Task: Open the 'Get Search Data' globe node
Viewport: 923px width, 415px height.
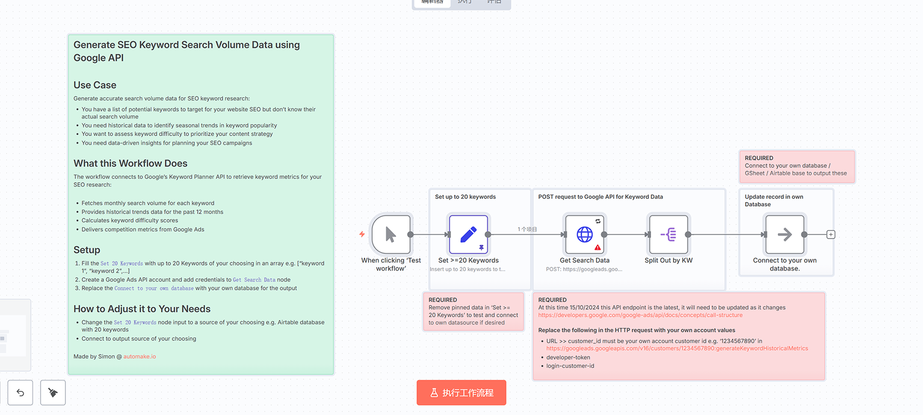Action: click(x=584, y=234)
